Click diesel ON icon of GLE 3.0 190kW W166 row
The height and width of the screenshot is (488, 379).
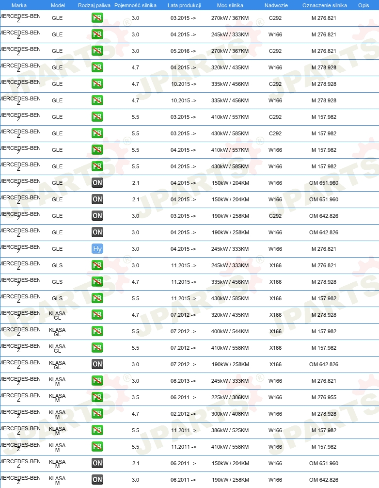pos(97,232)
